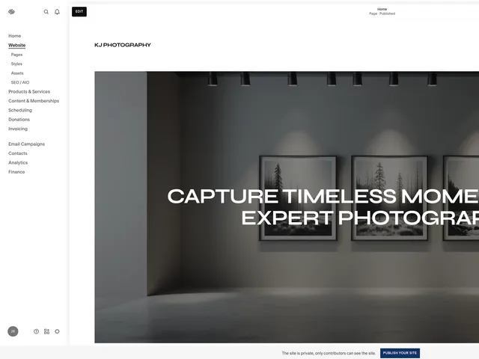This screenshot has height=359, width=479.
Task: Navigate to Email Campaigns
Action: coord(26,144)
